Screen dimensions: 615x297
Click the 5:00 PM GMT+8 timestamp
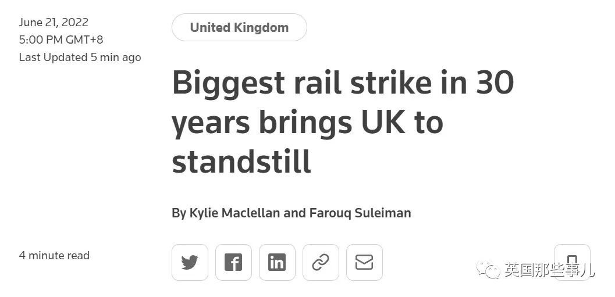pyautogui.click(x=61, y=40)
